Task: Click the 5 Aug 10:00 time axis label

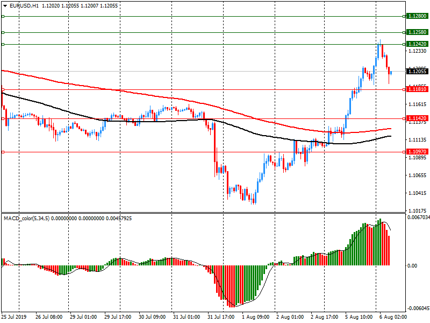Action: [359, 317]
